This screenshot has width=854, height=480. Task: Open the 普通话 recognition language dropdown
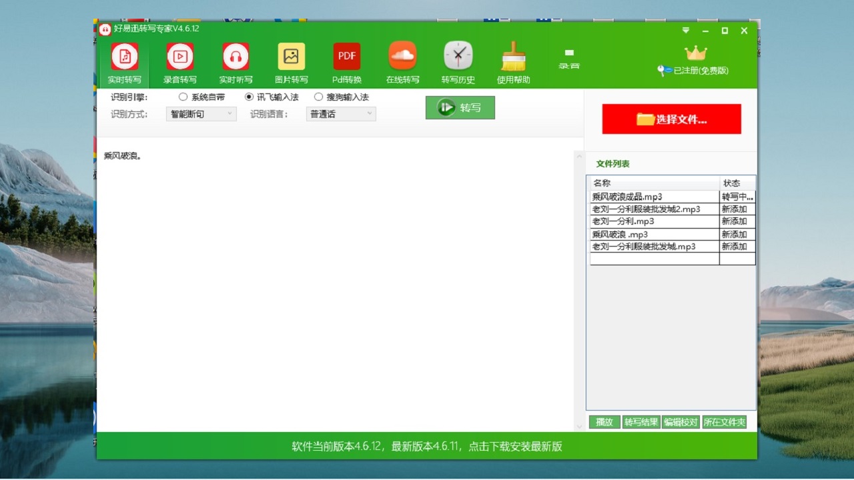pos(341,114)
